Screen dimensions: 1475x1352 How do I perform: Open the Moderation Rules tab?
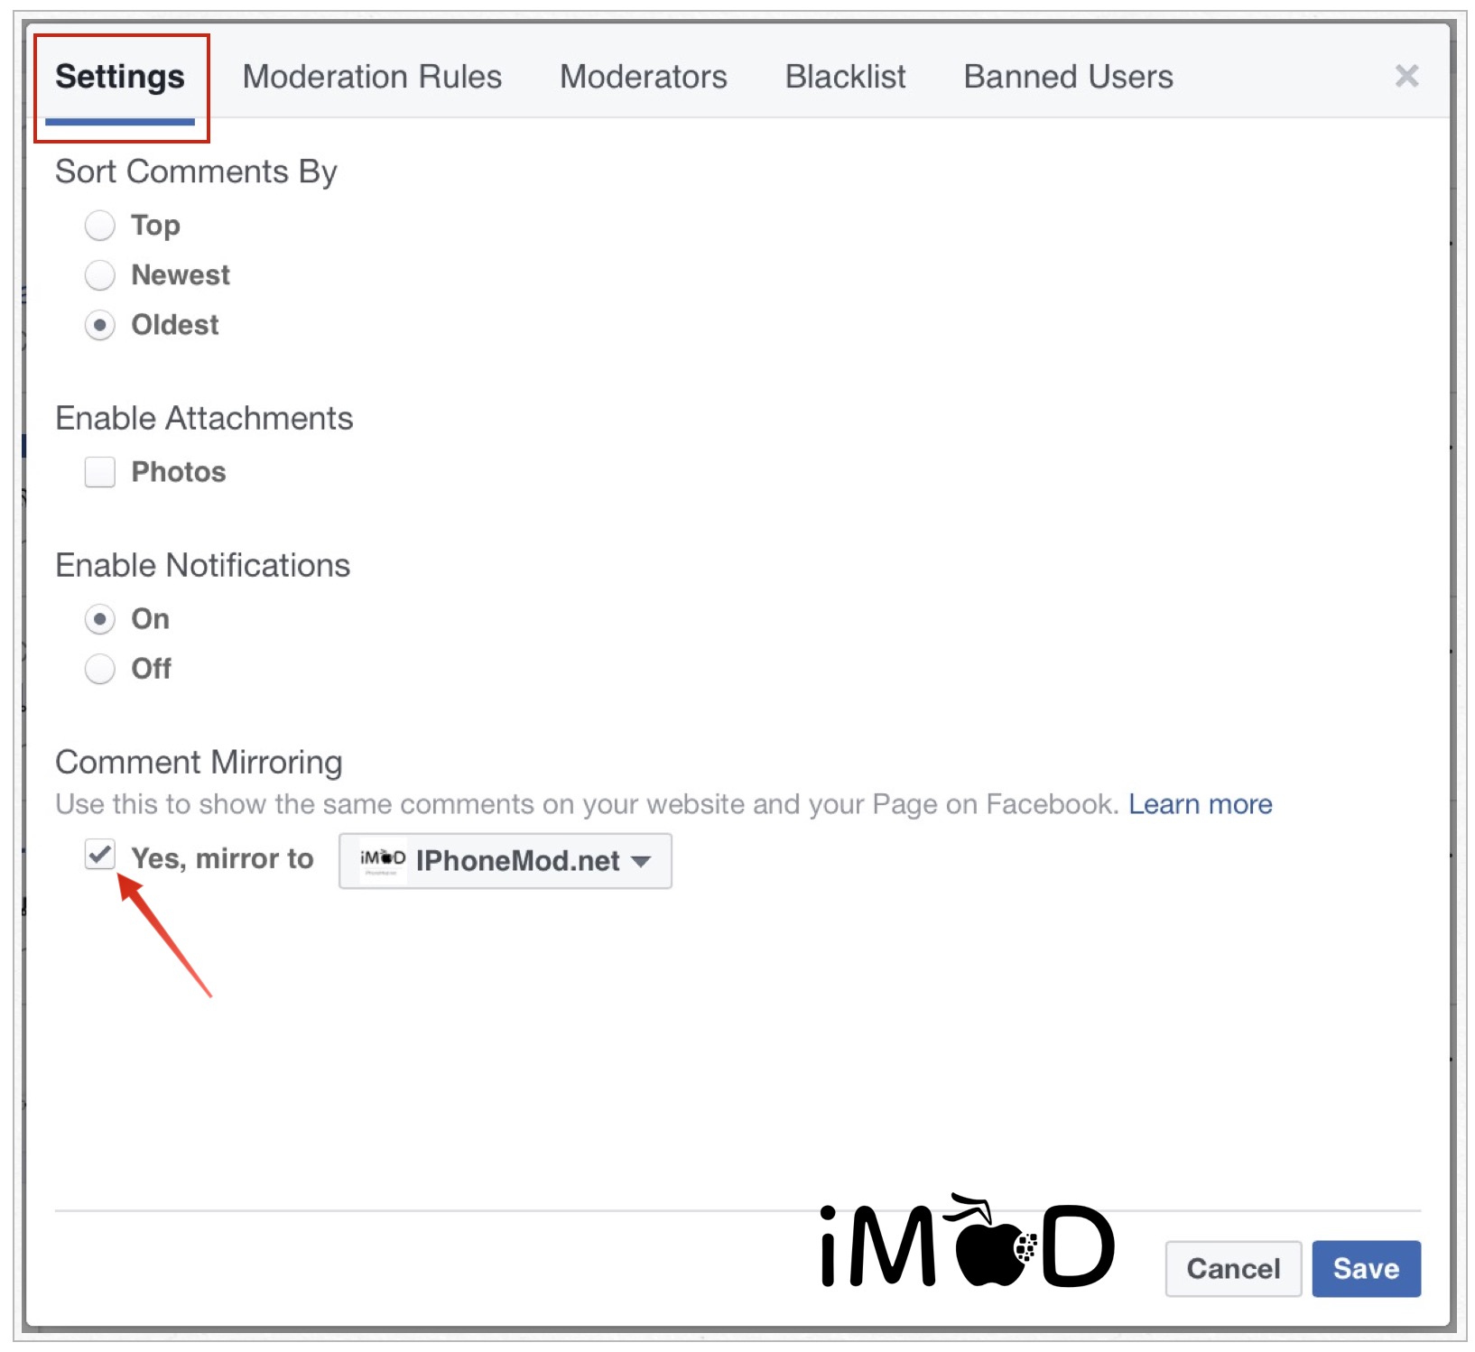(372, 78)
